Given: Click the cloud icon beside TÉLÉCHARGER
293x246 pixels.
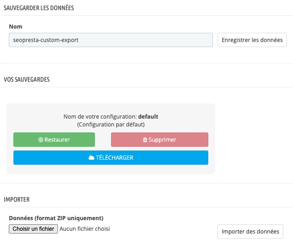Looking at the screenshot, I should (91, 158).
